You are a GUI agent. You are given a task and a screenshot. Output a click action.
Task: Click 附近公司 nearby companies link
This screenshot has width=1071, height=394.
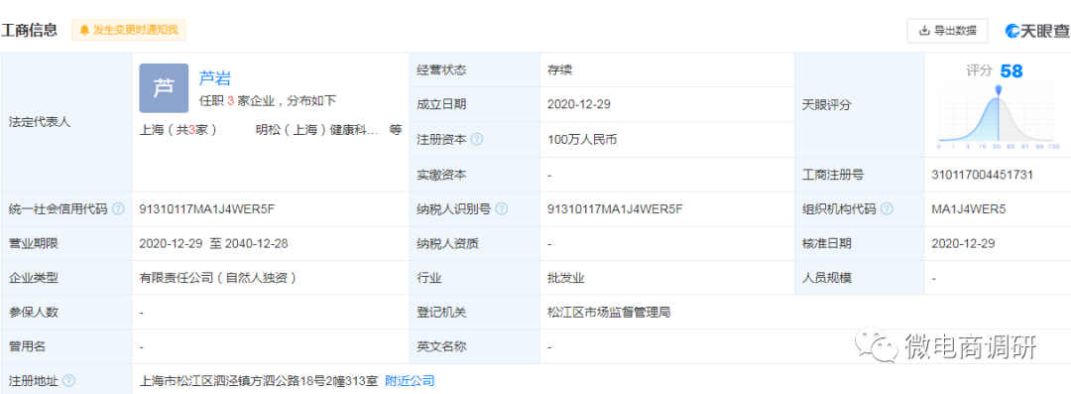point(410,381)
